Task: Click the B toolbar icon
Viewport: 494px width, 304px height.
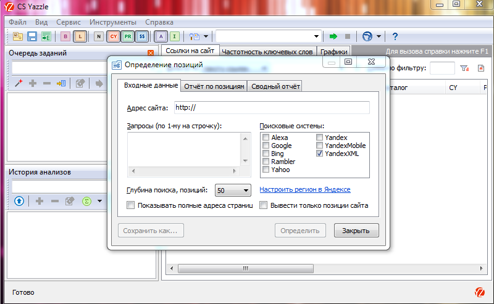Action: 65,36
